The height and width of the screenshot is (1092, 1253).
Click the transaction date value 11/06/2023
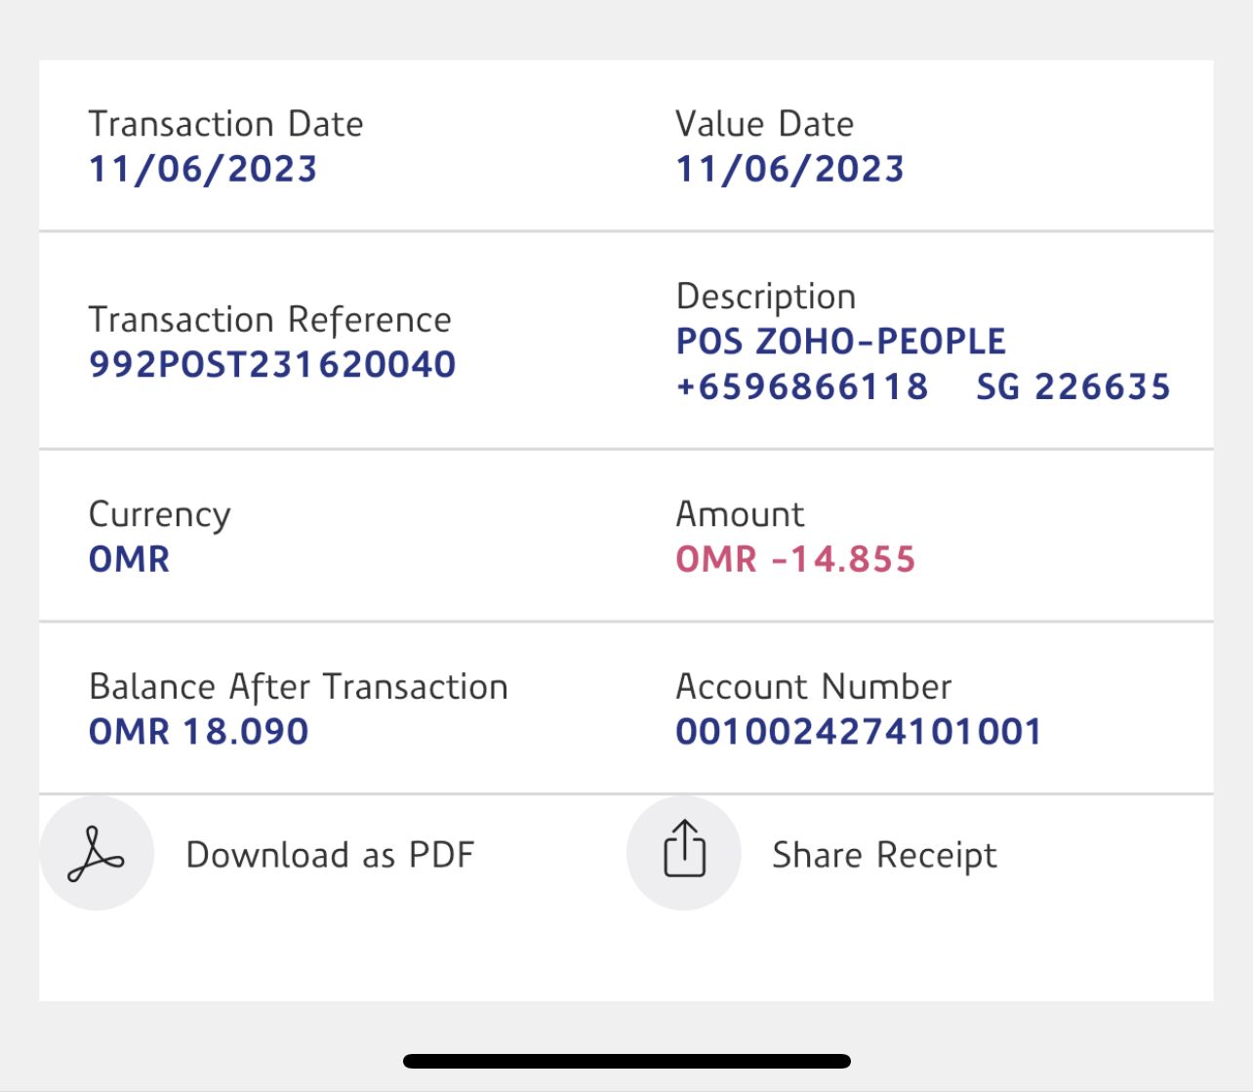pyautogui.click(x=203, y=169)
